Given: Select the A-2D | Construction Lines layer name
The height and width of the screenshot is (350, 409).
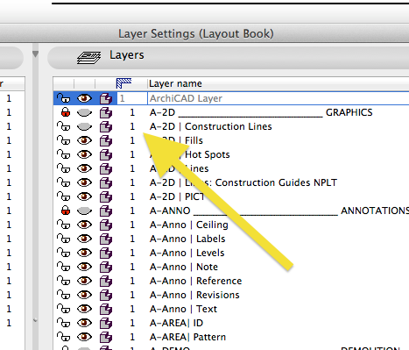Looking at the screenshot, I should coord(210,126).
